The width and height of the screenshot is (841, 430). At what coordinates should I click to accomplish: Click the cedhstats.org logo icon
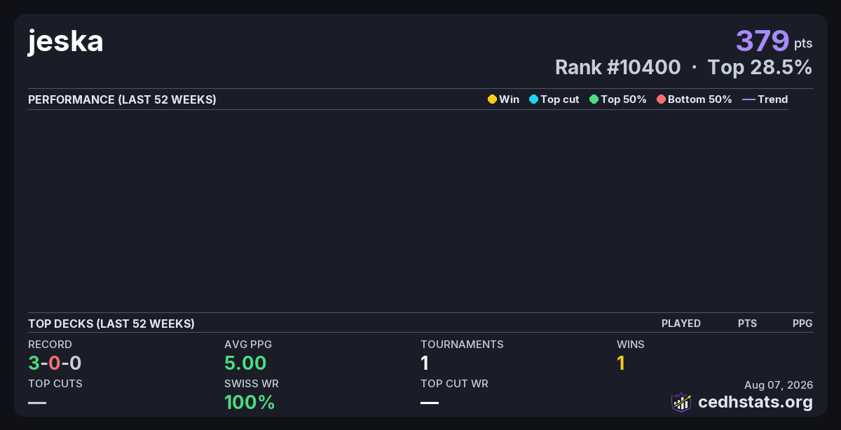(x=681, y=402)
